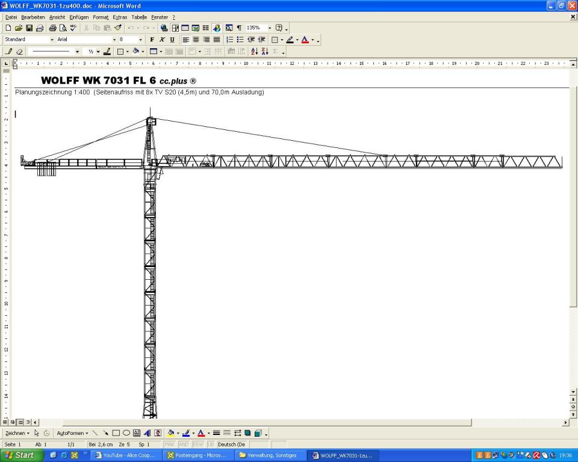Insert an Excel worksheet
Viewport: 578px width, 462px height.
[195, 28]
